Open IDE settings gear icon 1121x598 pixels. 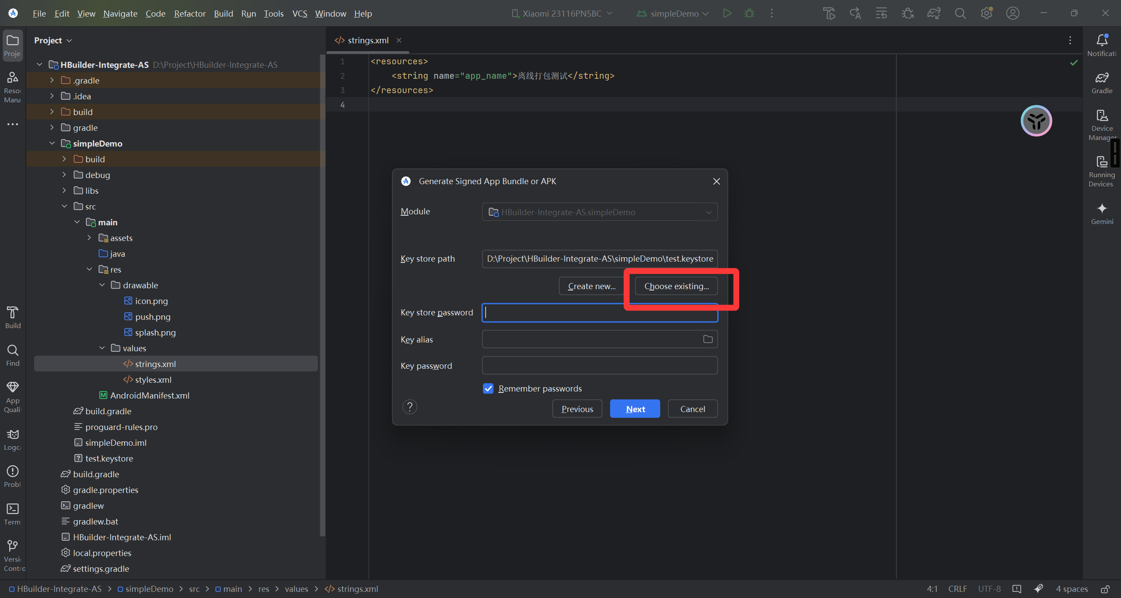986,14
